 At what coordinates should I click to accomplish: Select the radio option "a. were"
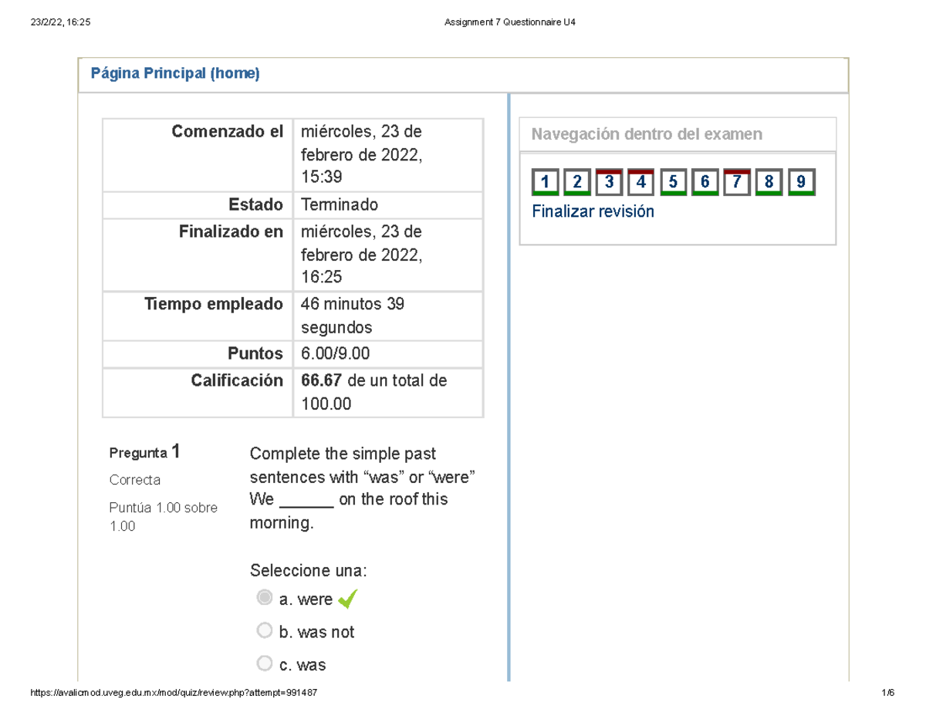point(265,598)
